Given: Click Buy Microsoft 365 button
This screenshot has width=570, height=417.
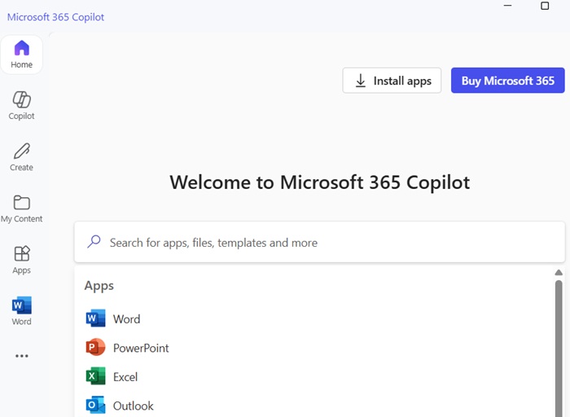Looking at the screenshot, I should 508,81.
